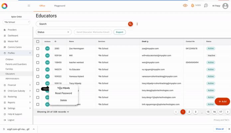Viewport: 231px width, 133px height.
Task: Click the eye icon in top bar
Action: click(x=185, y=6)
